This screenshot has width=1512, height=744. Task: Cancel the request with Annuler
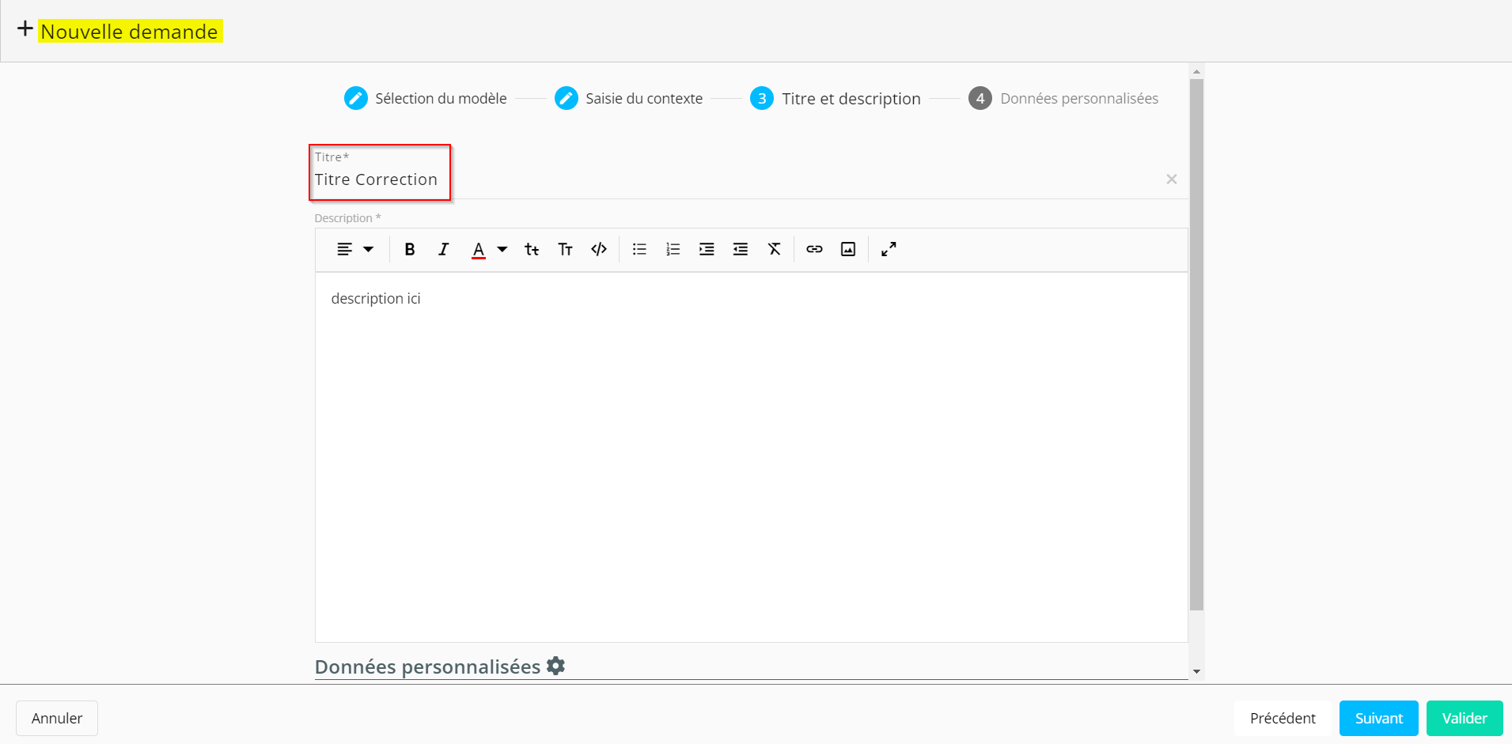(57, 718)
